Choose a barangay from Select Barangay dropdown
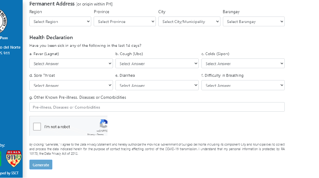The width and height of the screenshot is (319, 178). (253, 22)
